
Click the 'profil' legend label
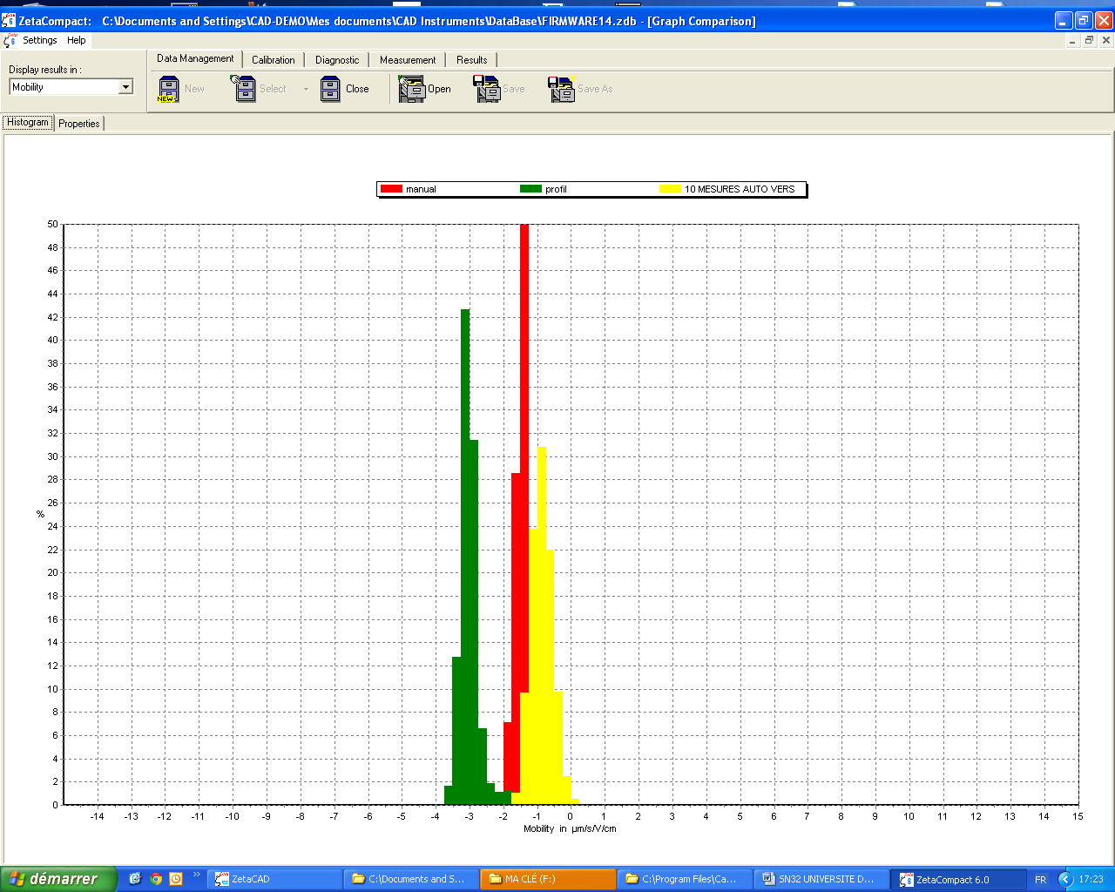556,189
